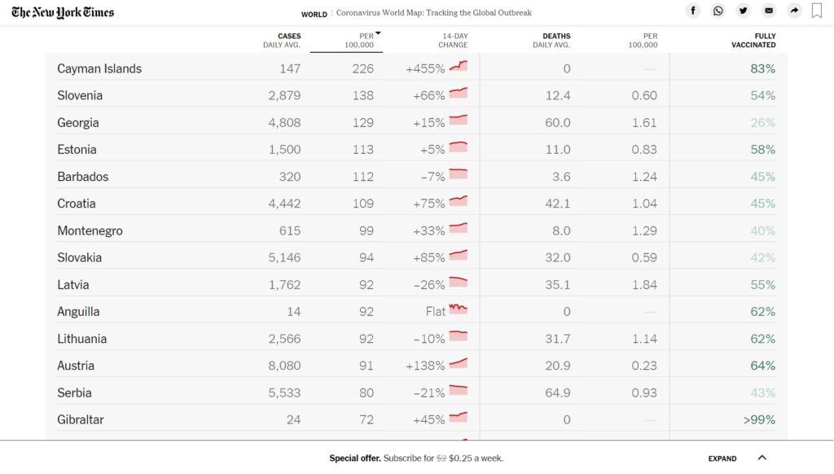The image size is (834, 474).
Task: Expand the special offer banner chevron
Action: point(762,458)
